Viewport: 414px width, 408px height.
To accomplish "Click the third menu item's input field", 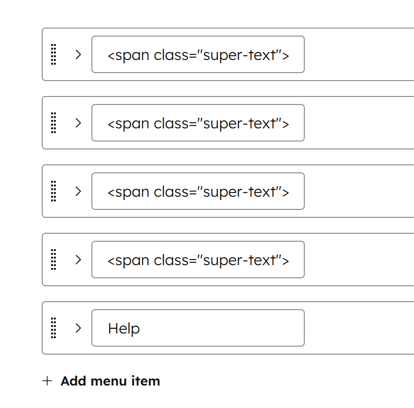I will coord(197,191).
